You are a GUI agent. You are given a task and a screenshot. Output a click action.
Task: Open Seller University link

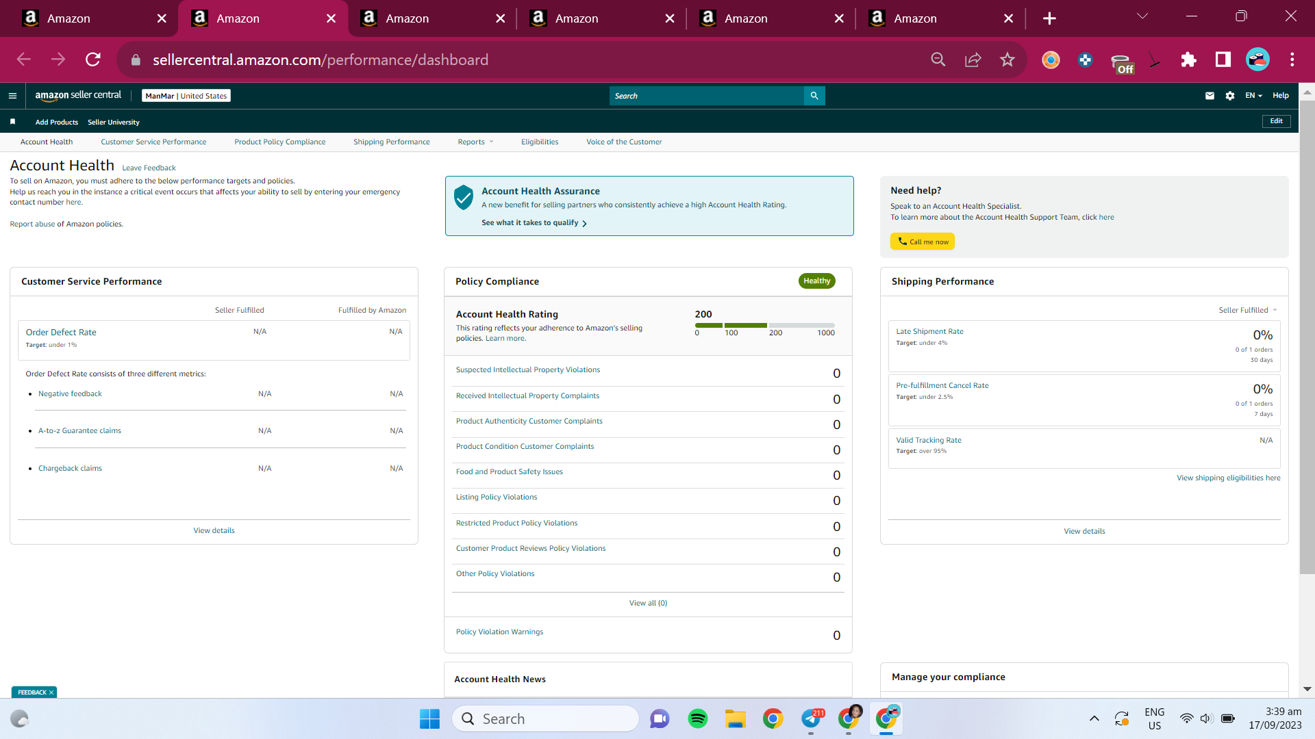point(114,122)
